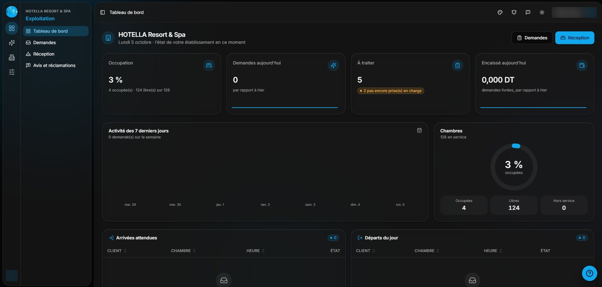The height and width of the screenshot is (287, 602).
Task: Sort Départs du jour by HEURE column
Action: click(x=493, y=251)
